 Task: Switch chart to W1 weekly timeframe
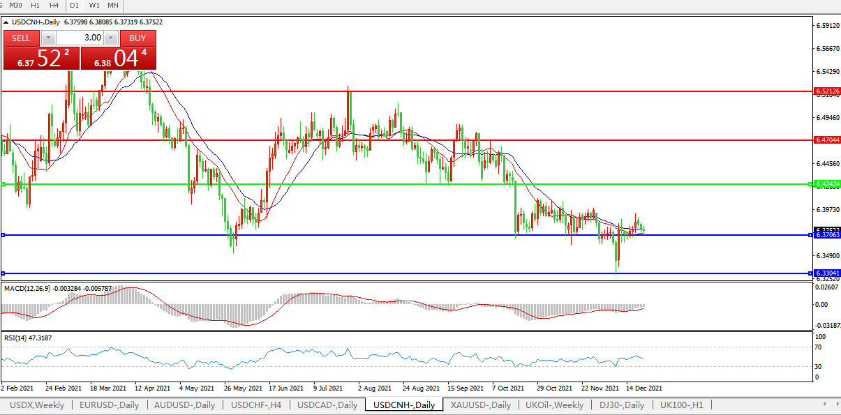coord(94,6)
